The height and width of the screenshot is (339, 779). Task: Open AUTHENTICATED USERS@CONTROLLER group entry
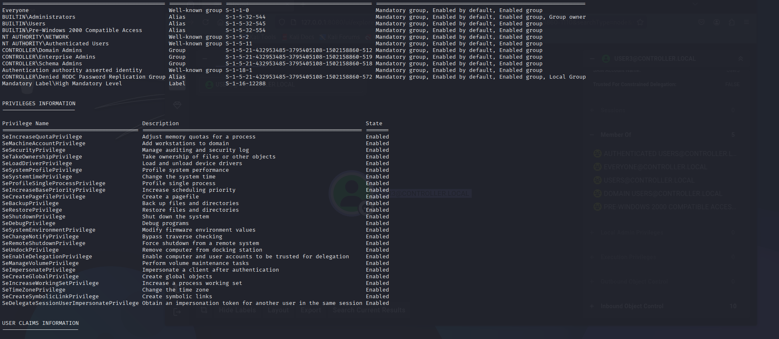[x=670, y=153]
